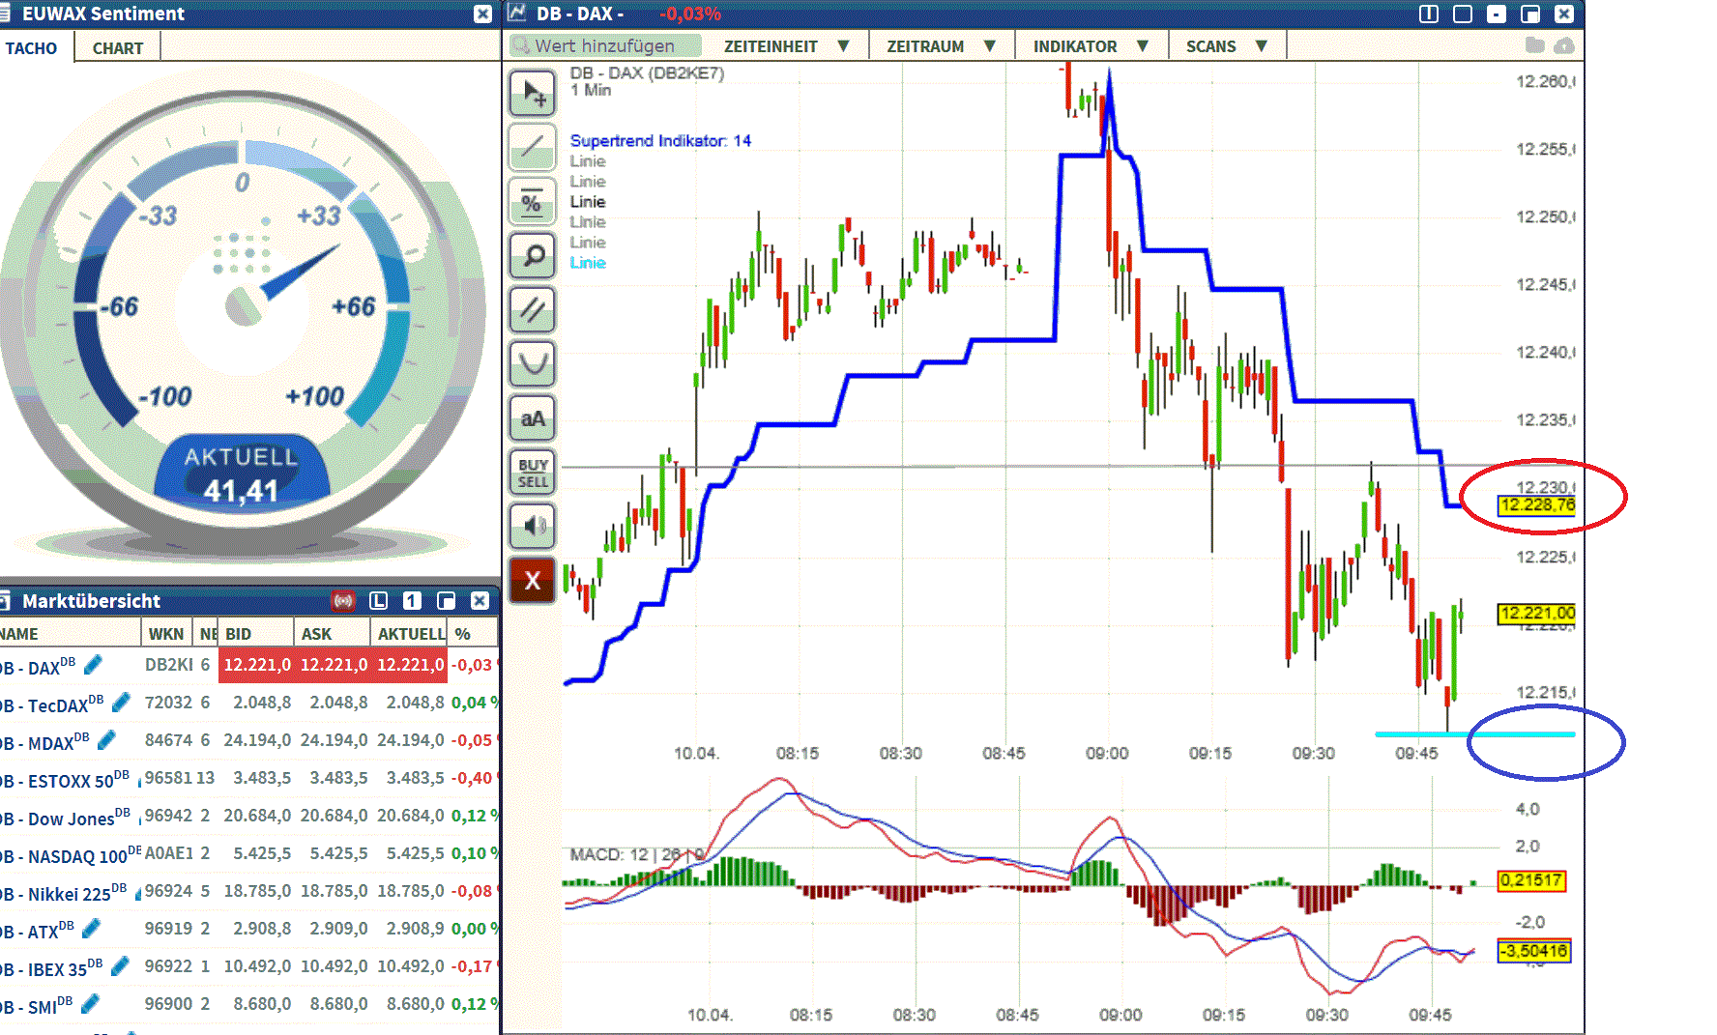1717x1035 pixels.
Task: Select the parallel channel tool
Action: pos(532,309)
